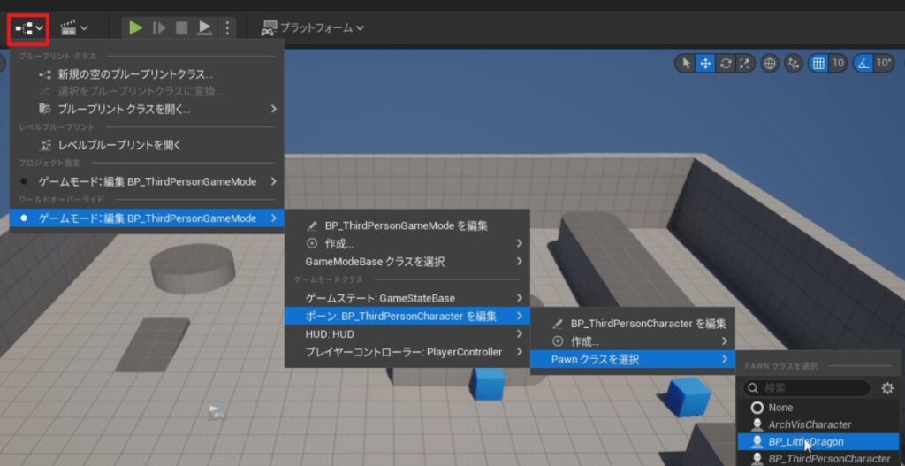The height and width of the screenshot is (466, 905).
Task: Expand HUD: HUD submenu
Action: 407,333
